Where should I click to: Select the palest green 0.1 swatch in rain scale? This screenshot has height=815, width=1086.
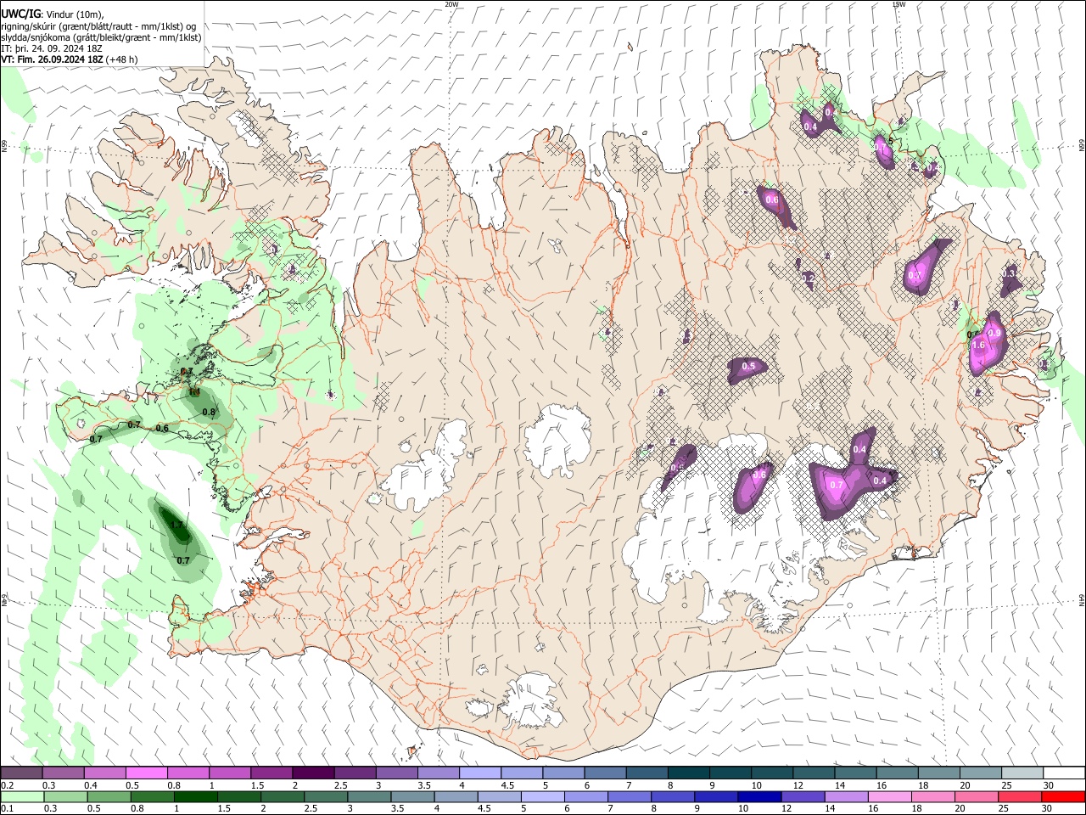point(21,797)
